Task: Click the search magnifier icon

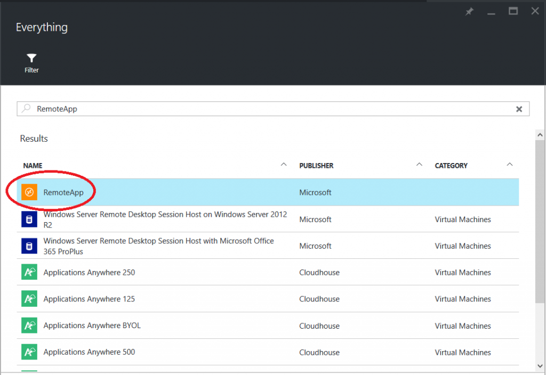Action: [x=26, y=108]
